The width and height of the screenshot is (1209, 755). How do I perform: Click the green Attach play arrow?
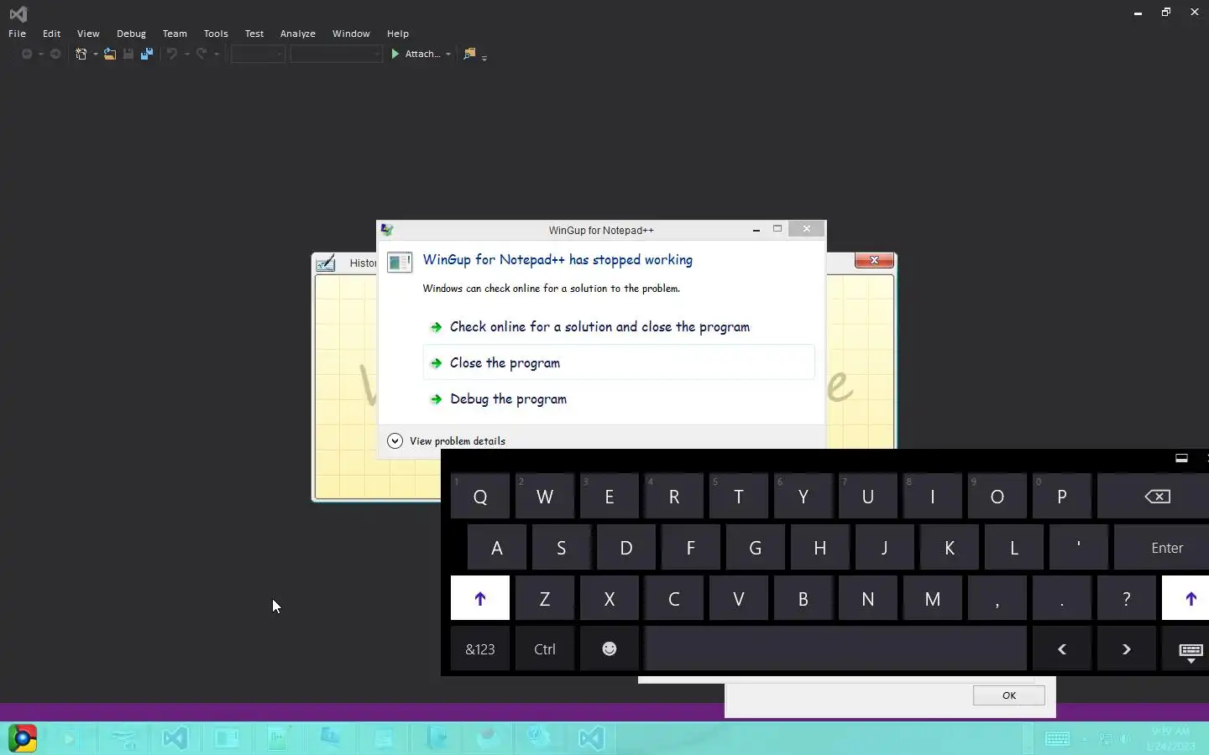point(395,54)
